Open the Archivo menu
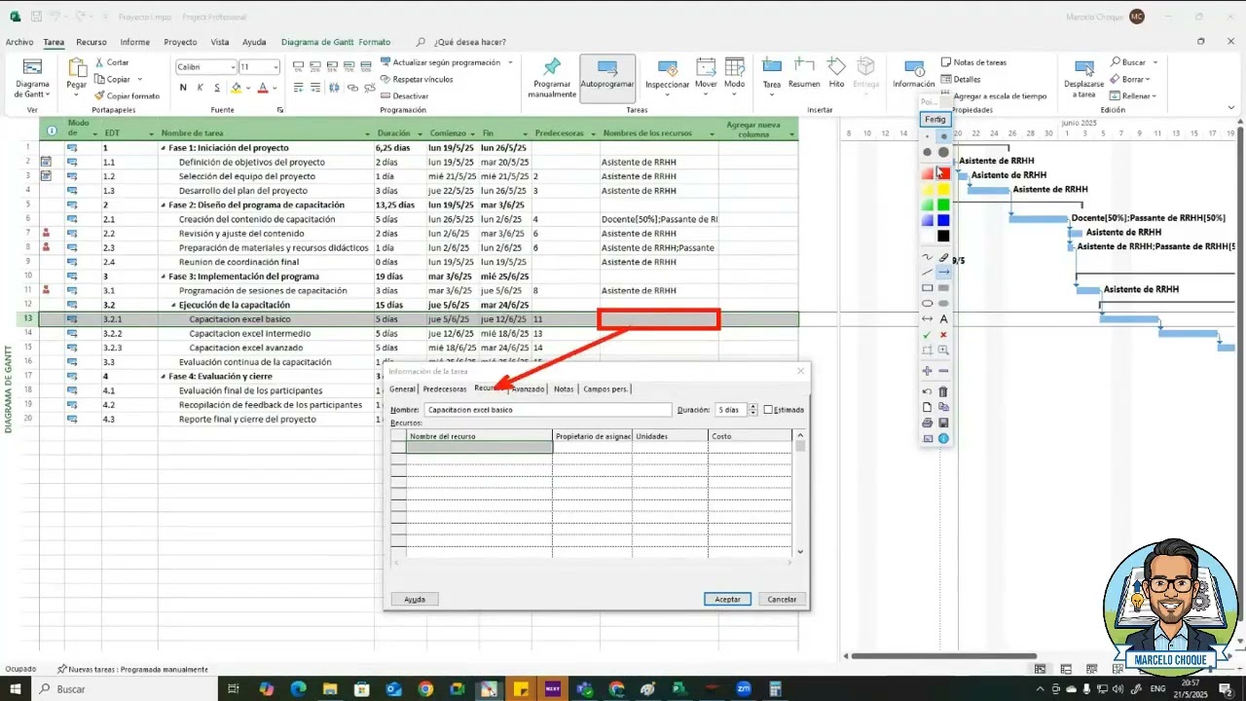Viewport: 1246px width, 701px height. 19,42
